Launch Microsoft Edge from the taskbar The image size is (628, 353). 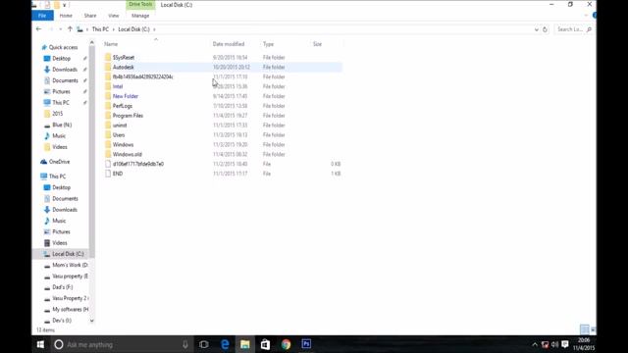(225, 344)
